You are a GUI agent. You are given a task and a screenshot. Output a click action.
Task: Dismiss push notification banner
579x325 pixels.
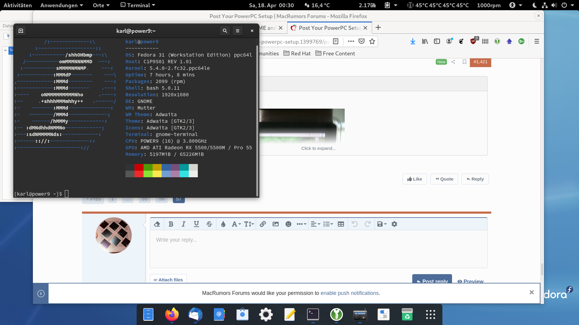pyautogui.click(x=532, y=292)
